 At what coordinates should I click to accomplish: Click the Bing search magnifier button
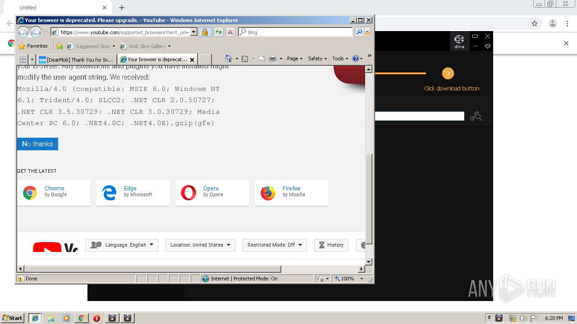coord(359,32)
